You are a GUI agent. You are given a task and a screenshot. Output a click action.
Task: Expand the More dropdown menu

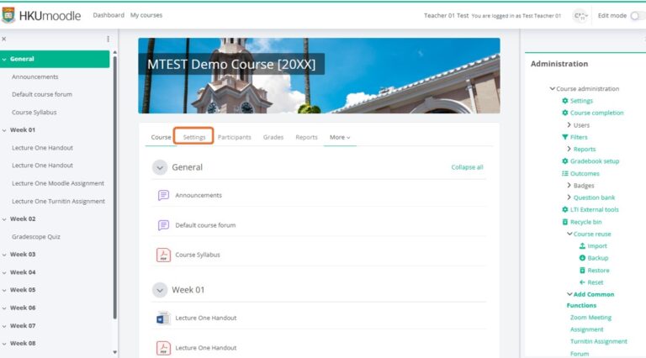pos(340,138)
